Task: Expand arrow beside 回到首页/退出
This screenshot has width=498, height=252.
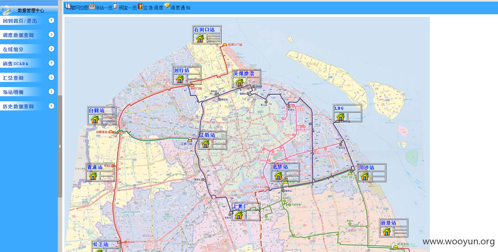Action: [x=52, y=20]
